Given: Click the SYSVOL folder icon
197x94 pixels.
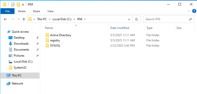Looking at the screenshot, I should pyautogui.click(x=47, y=45).
